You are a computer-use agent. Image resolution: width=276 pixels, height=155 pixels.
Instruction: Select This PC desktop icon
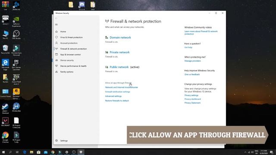(x=5, y=34)
